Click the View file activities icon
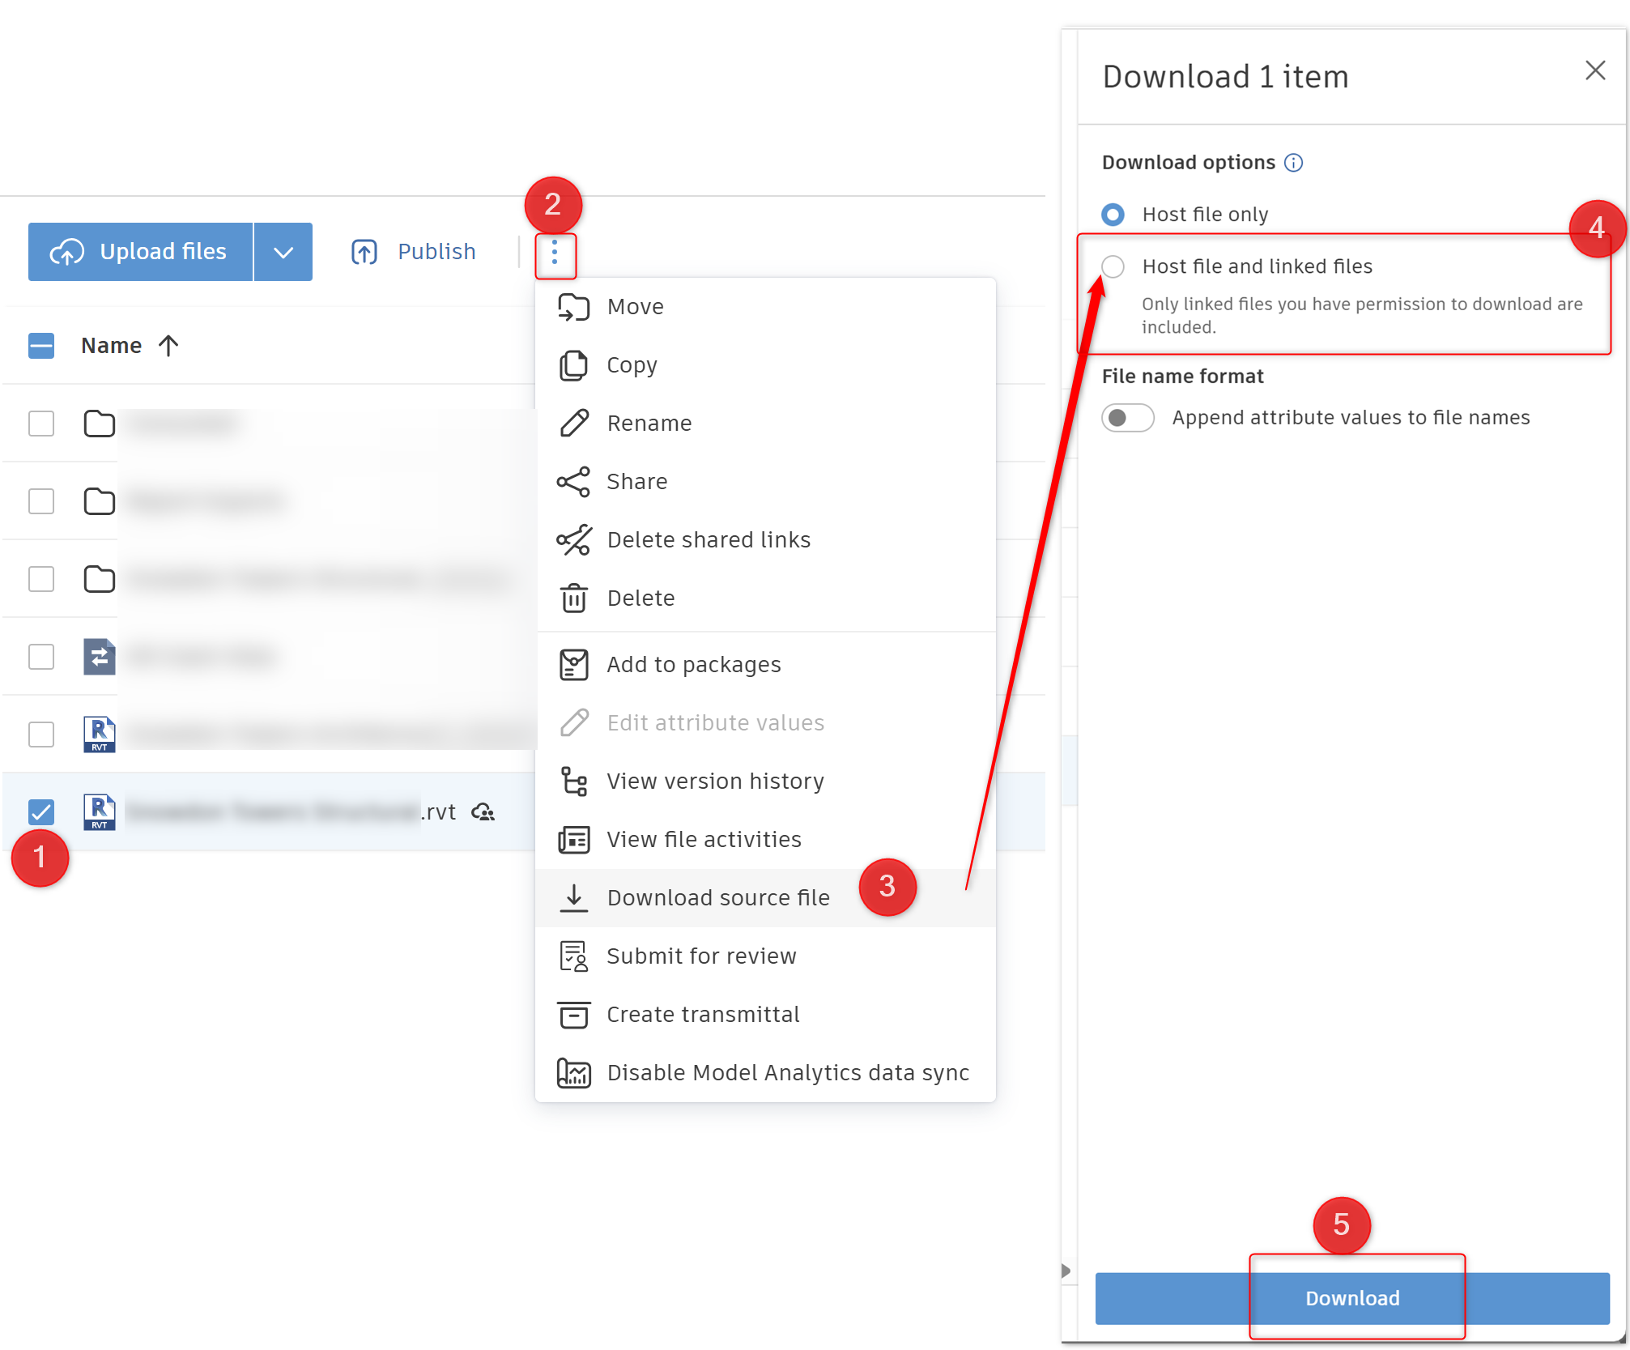The width and height of the screenshot is (1630, 1350). (574, 840)
